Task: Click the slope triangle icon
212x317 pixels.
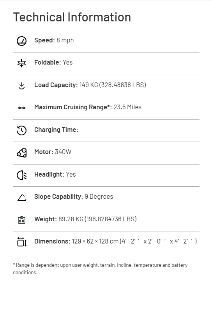Action: tap(21, 198)
